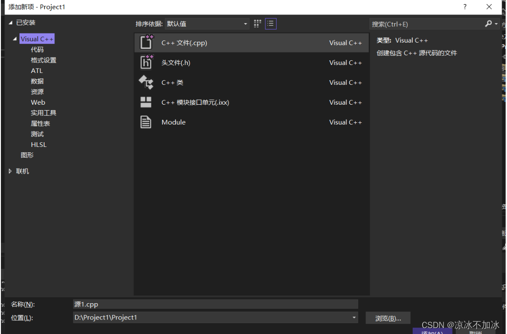The image size is (507, 334).
Task: Collapse the 已安装 section
Action: [10, 23]
